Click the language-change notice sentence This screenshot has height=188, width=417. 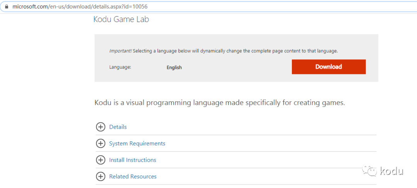(235, 51)
